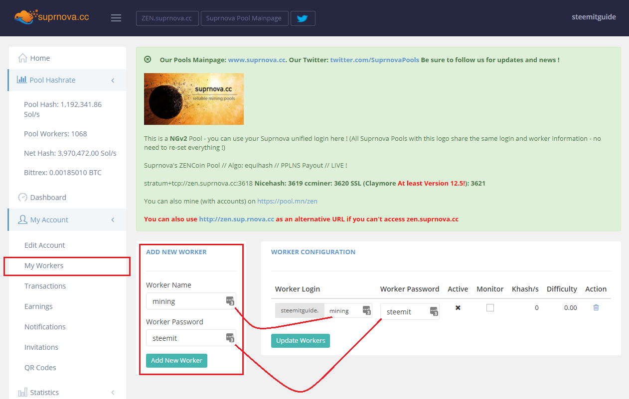Click password manager icon in mining login field

click(x=366, y=310)
